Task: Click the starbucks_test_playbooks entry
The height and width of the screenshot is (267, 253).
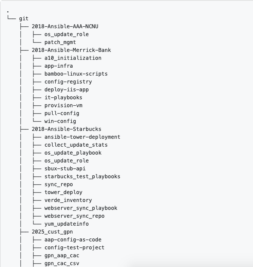Action: [x=82, y=176]
